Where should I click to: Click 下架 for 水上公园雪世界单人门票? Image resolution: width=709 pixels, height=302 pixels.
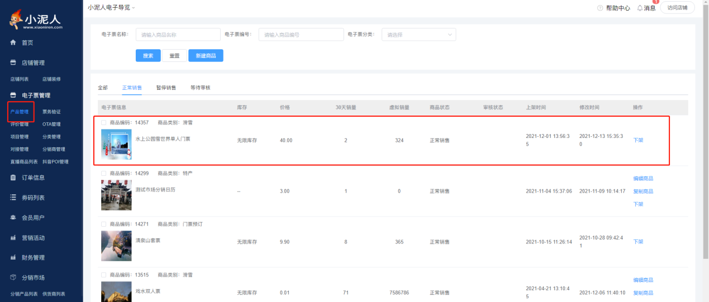point(637,140)
